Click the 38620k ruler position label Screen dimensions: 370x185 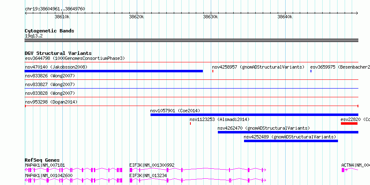pos(136,17)
